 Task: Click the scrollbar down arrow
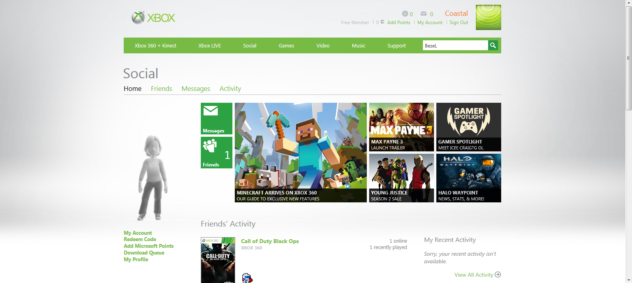[x=629, y=280]
